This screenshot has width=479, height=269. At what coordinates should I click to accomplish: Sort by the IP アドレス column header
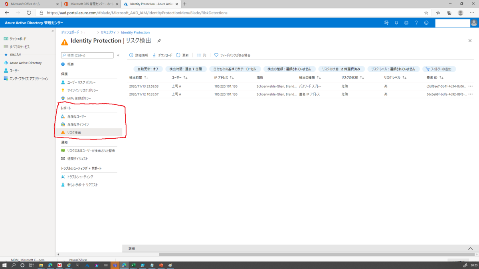(224, 78)
